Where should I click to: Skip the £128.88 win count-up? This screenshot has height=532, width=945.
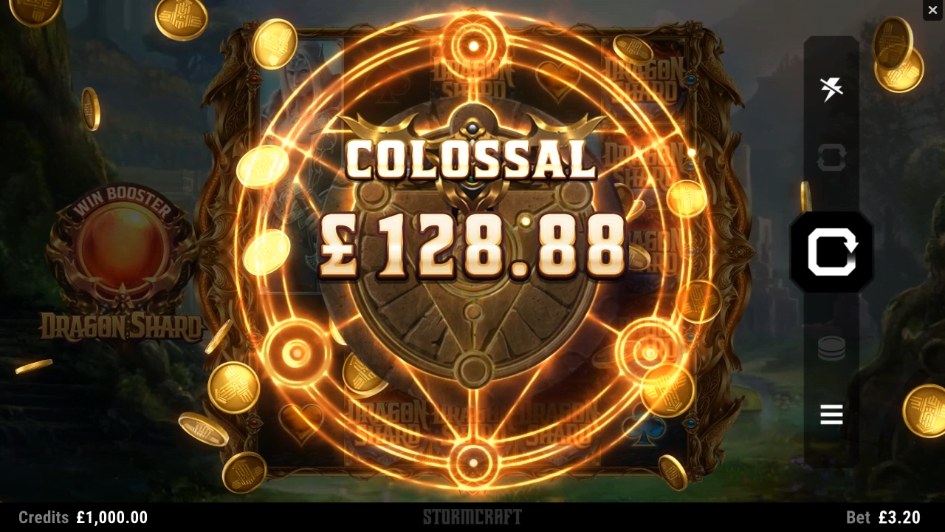tap(472, 246)
